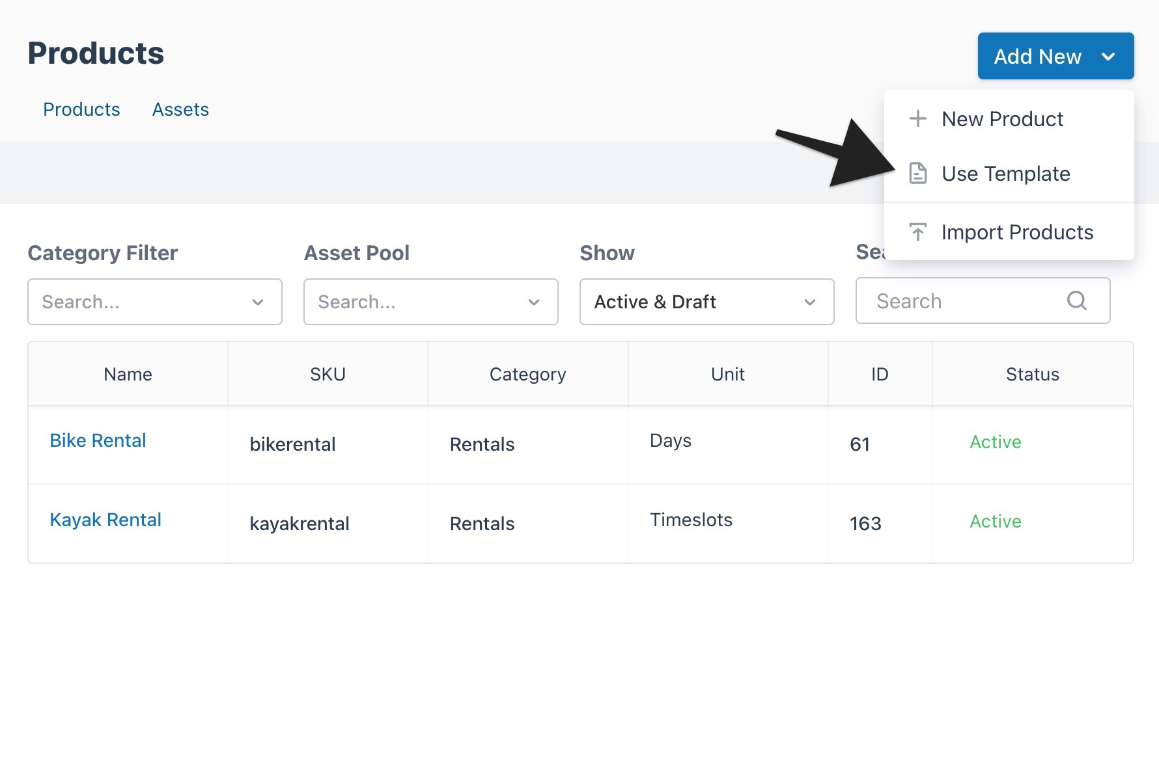This screenshot has width=1159, height=774.
Task: Click the Category column header
Action: click(x=527, y=375)
